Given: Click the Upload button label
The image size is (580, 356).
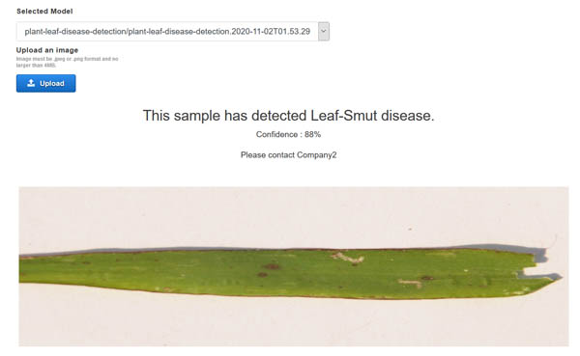Looking at the screenshot, I should (52, 84).
